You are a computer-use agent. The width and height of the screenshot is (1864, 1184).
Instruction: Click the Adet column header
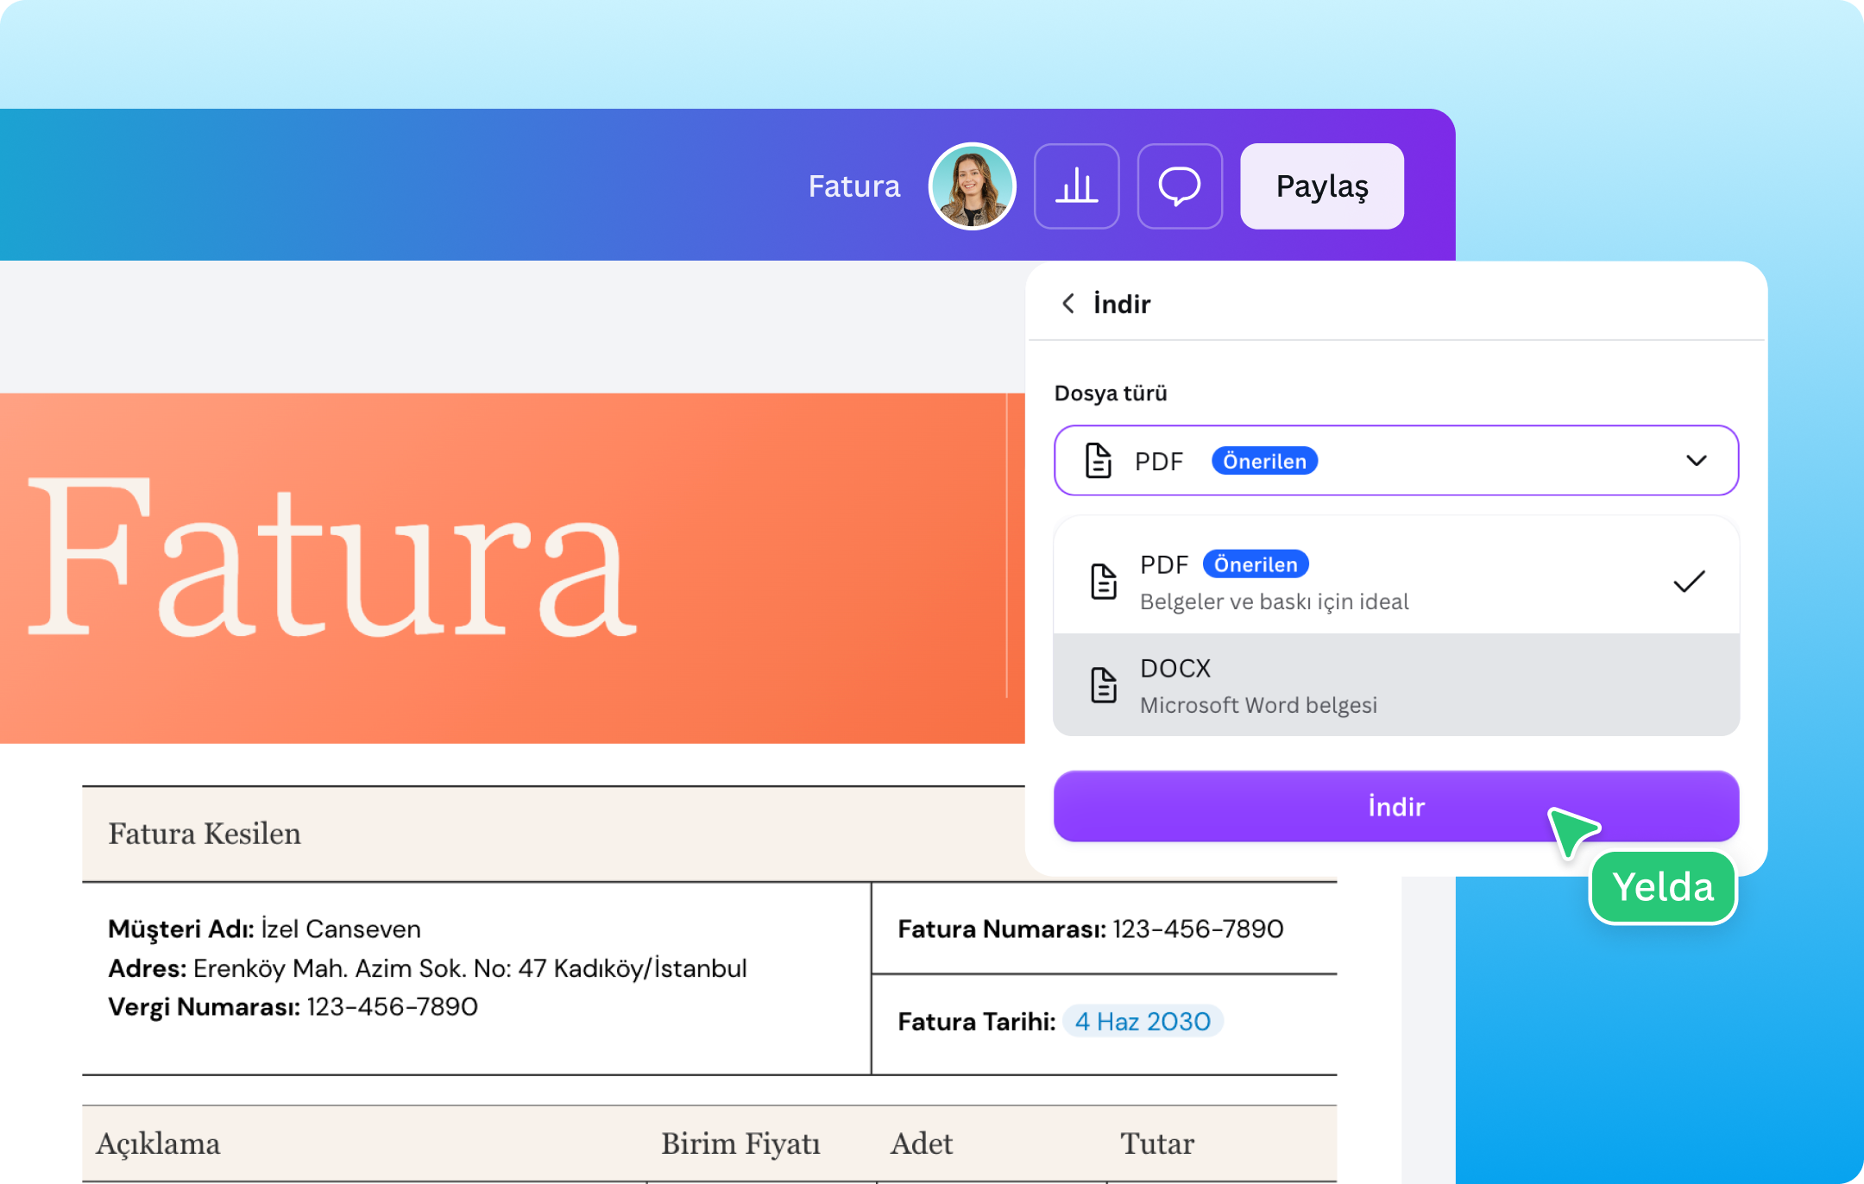coord(922,1144)
